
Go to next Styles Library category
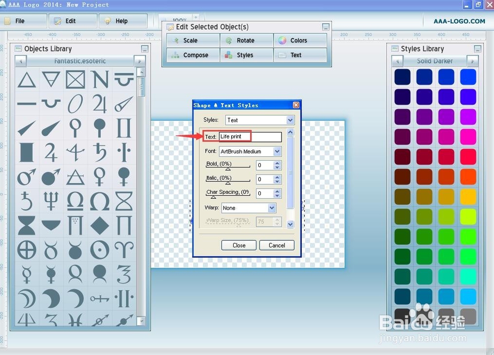point(473,61)
